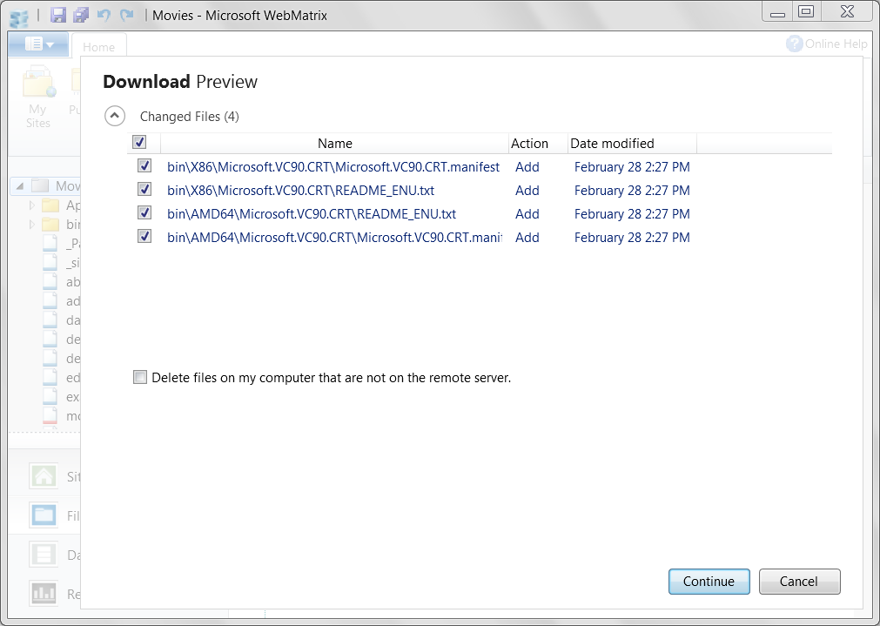Click the ab file icon in tree
Image resolution: width=880 pixels, height=626 pixels.
(50, 280)
